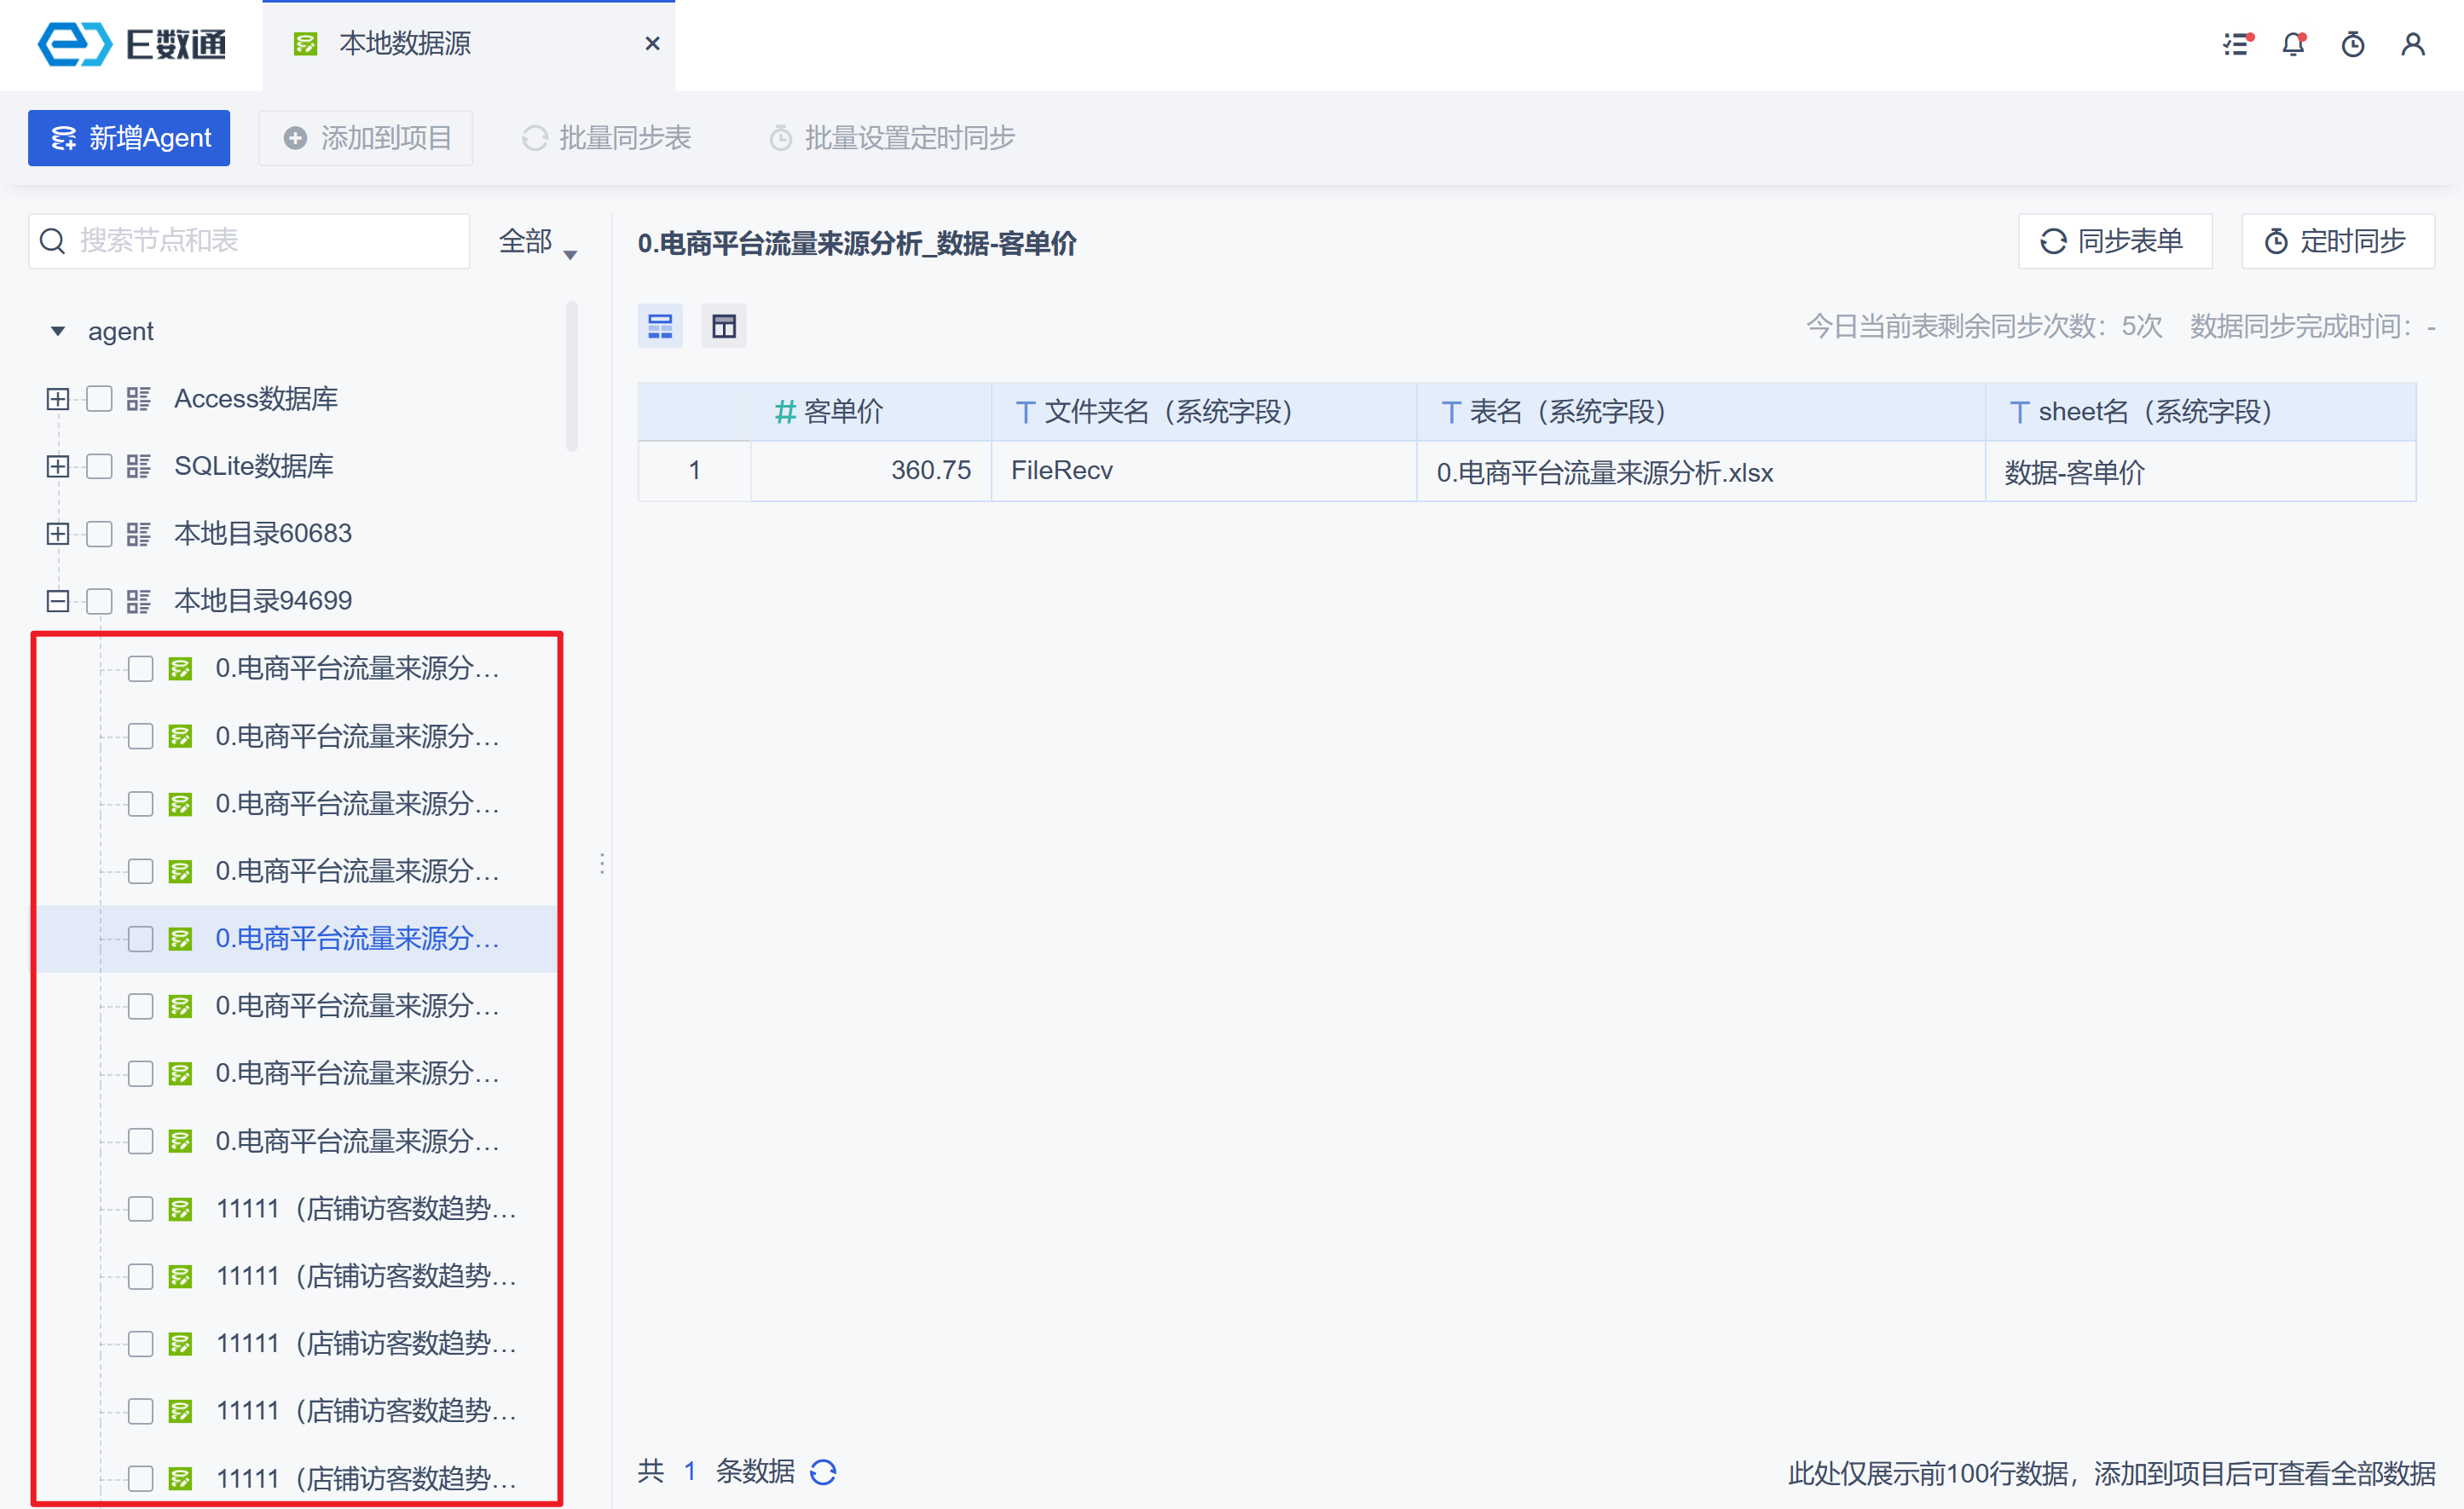
Task: Refresh the data count icon
Action: coord(823,1472)
